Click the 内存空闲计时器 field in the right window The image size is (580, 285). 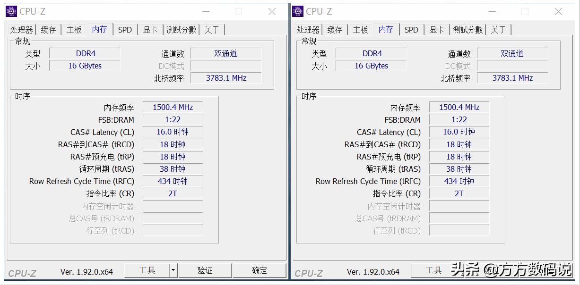click(459, 206)
